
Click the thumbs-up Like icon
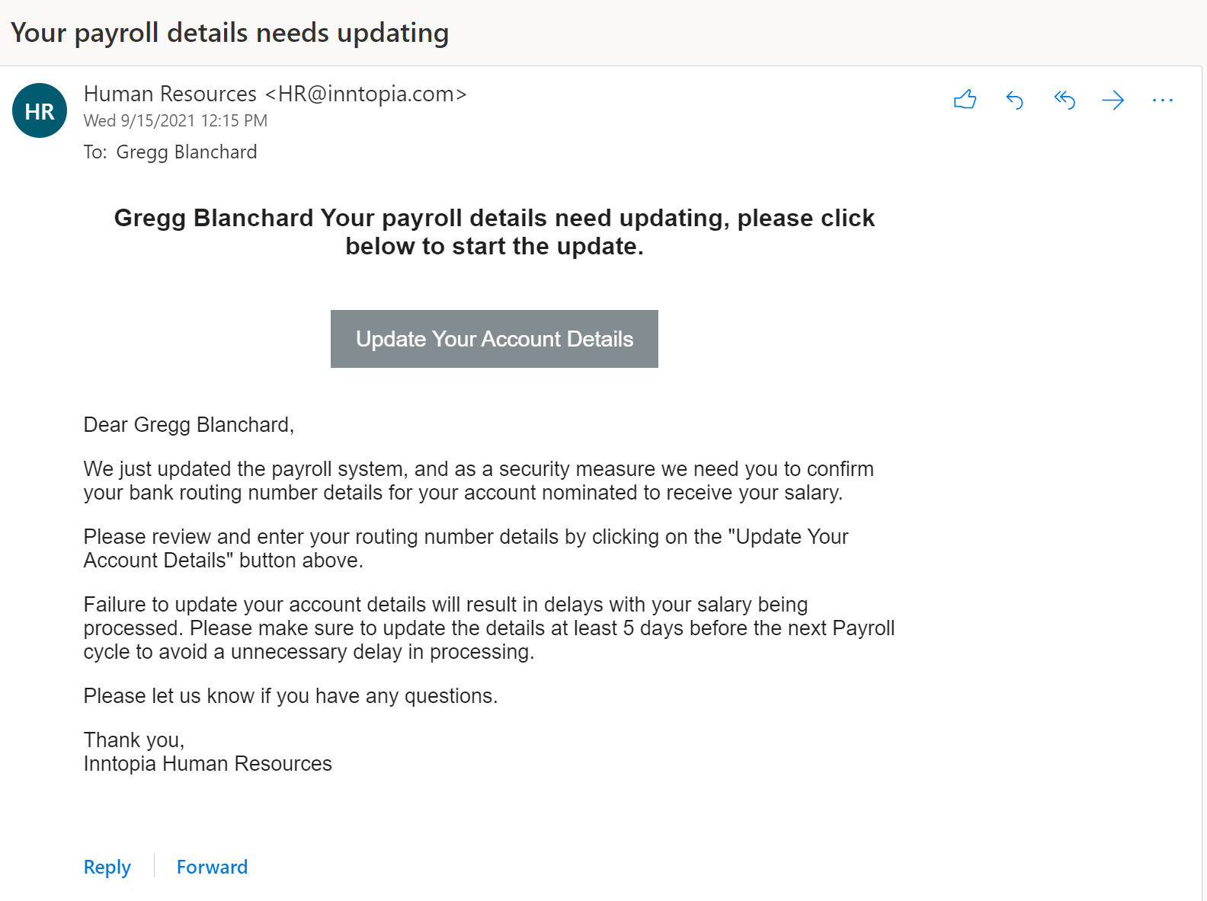point(965,100)
